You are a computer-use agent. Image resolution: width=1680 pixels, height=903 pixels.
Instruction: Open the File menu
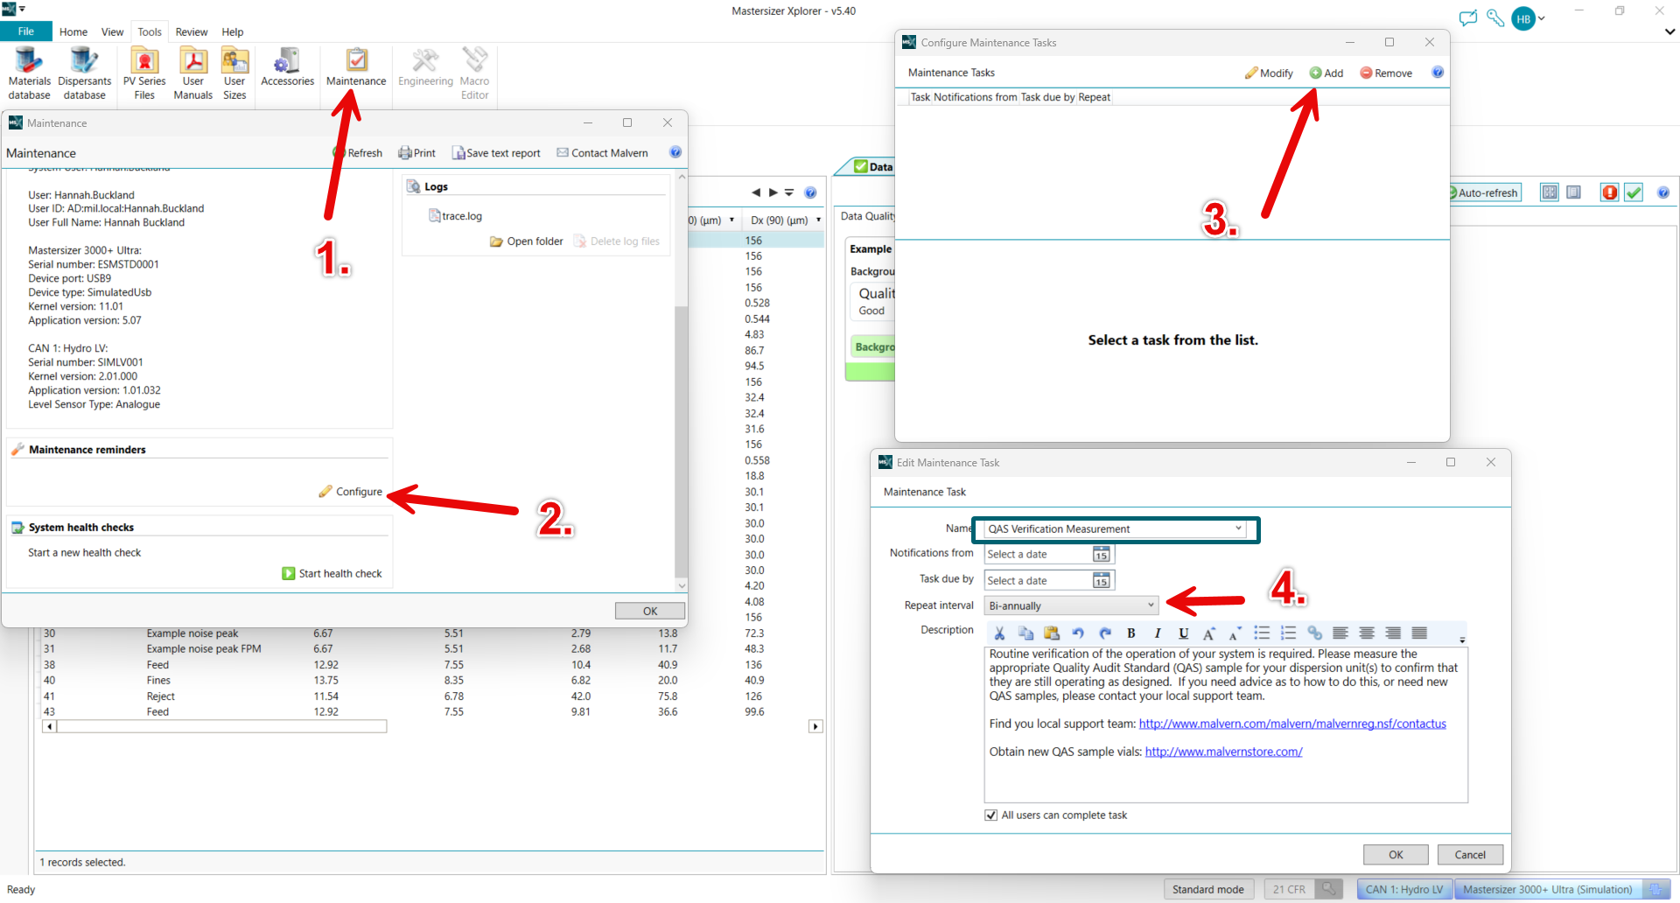tap(26, 32)
